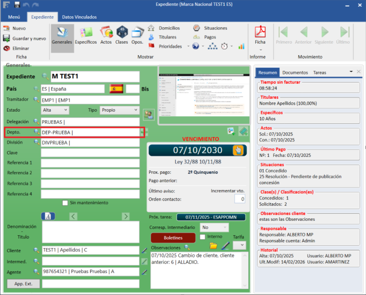Open the Tarifa dropdown
Viewport: 366px width, 295px height.
(239, 245)
